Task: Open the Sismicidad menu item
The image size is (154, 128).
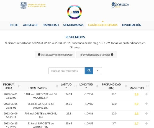Action: 51,25
